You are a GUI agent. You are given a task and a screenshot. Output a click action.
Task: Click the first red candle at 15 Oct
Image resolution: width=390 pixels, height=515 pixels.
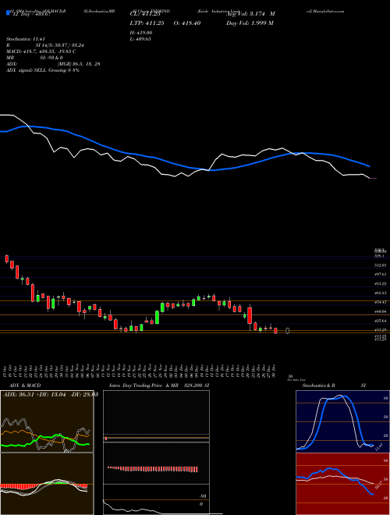click(6, 258)
